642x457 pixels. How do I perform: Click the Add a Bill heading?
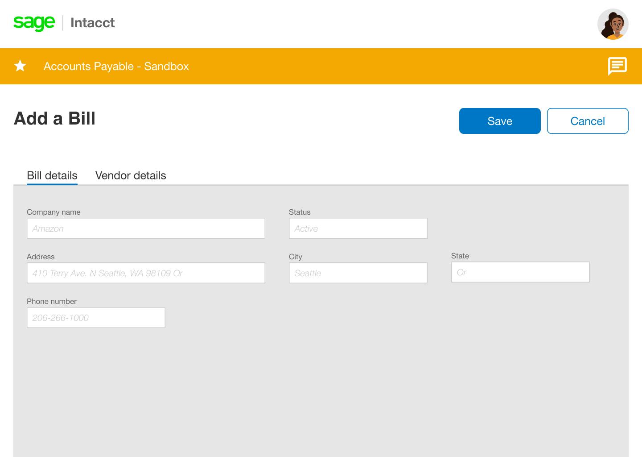(x=54, y=119)
